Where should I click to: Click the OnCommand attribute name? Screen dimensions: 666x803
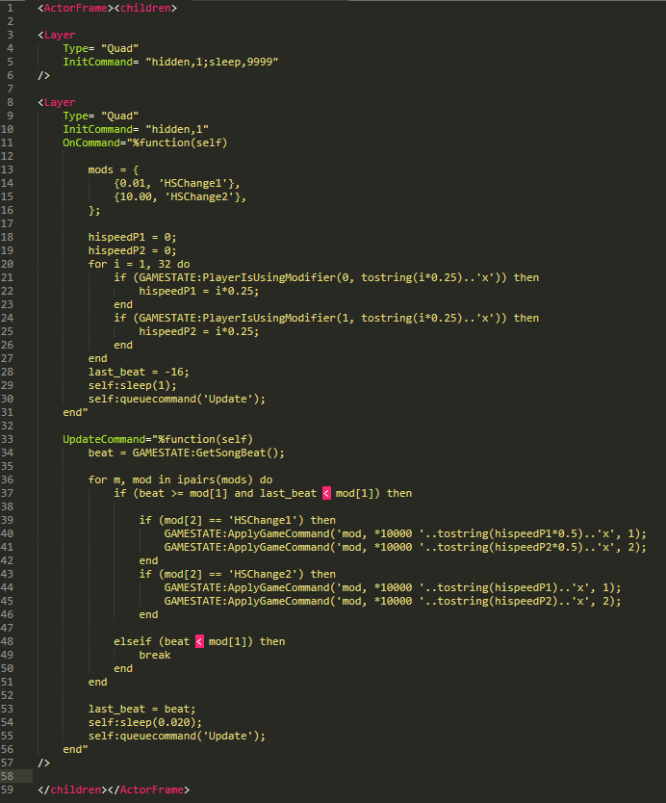point(91,142)
